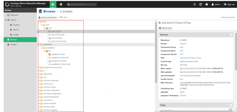The height and width of the screenshot is (112, 237).
Task: Click the aopalliance-1.0.jar file icon
Action: (x=49, y=54)
